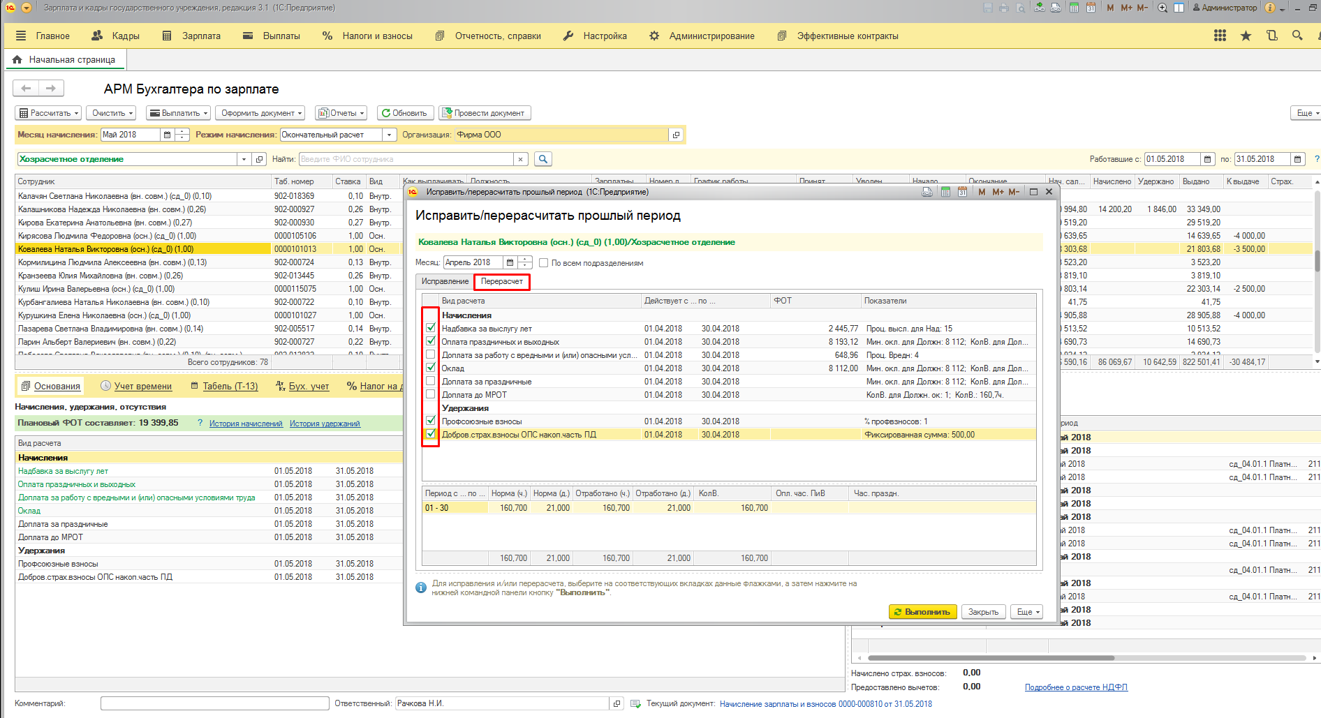Switch to the Исправление tab

tap(445, 281)
